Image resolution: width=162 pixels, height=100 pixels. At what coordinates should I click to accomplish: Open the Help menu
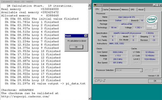point(30,2)
